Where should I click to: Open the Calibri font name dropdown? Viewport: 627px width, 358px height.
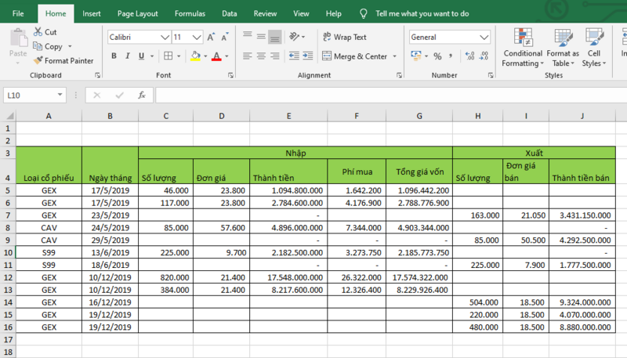pyautogui.click(x=165, y=37)
